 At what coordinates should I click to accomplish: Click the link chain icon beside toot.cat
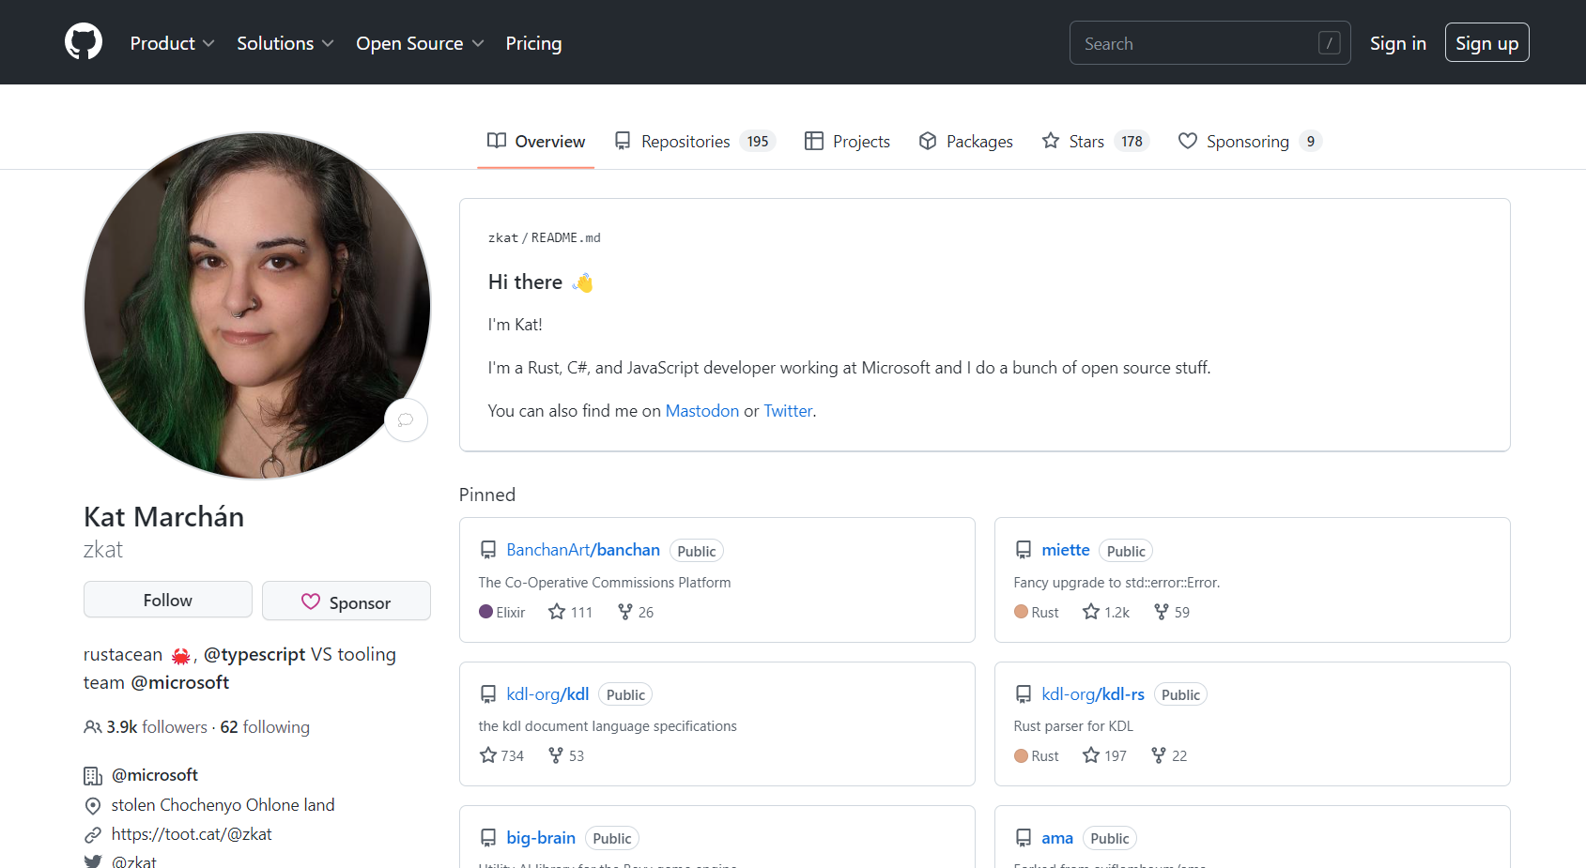92,835
